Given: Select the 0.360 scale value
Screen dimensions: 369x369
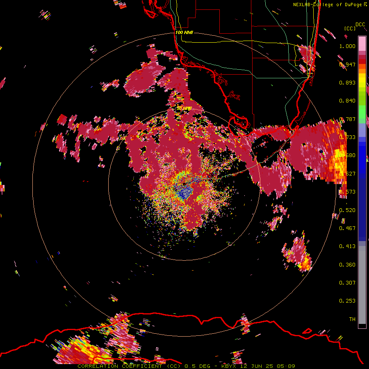Looking at the screenshot, I should (347, 265).
